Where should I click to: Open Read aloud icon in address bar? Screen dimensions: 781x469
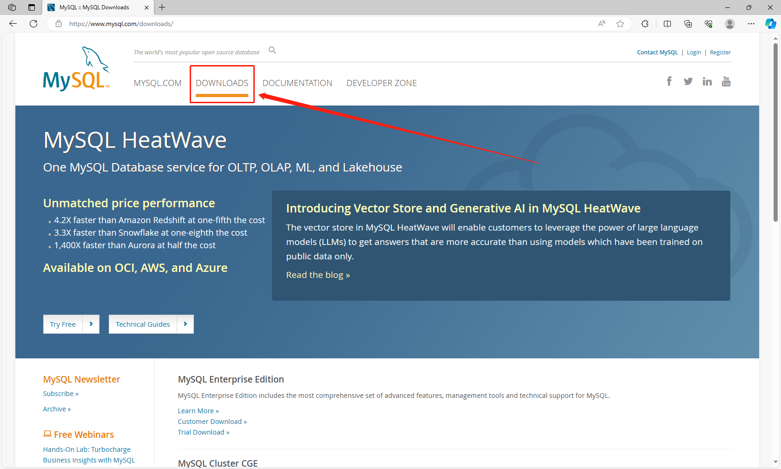coord(602,24)
